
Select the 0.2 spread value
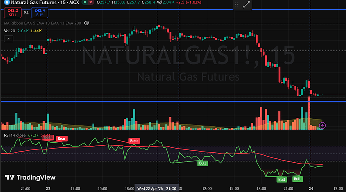[x=26, y=13]
